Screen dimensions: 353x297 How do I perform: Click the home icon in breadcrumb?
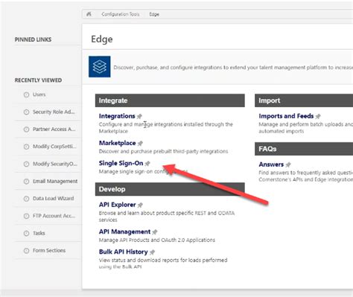tap(89, 14)
